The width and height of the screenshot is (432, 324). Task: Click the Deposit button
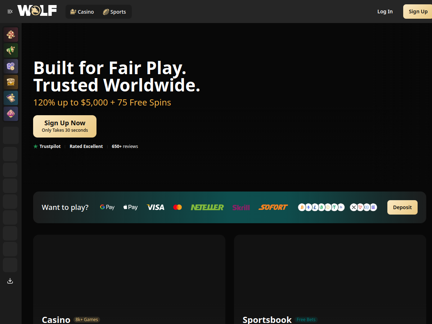(x=402, y=207)
